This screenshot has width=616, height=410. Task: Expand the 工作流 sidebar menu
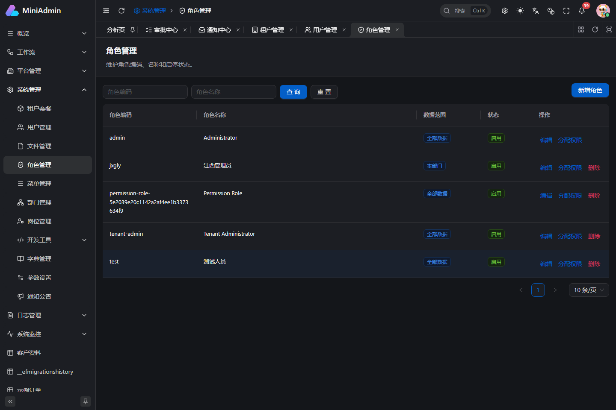pyautogui.click(x=47, y=52)
